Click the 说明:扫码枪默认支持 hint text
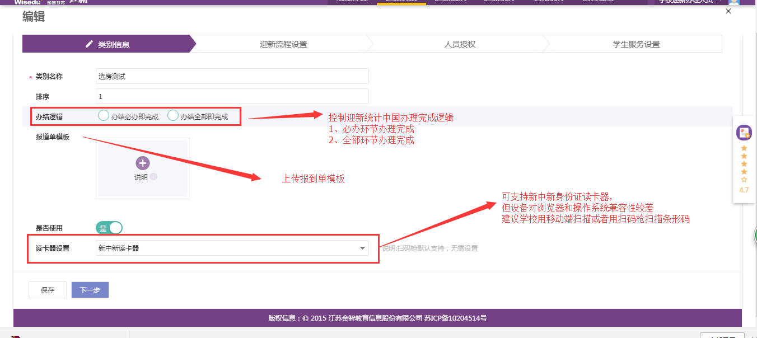The height and width of the screenshot is (338, 757). 429,248
